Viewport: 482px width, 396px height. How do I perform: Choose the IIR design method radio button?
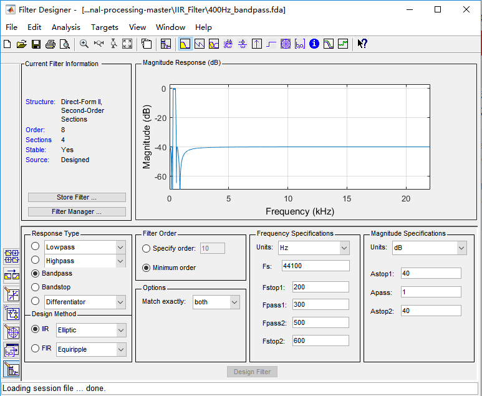point(36,329)
